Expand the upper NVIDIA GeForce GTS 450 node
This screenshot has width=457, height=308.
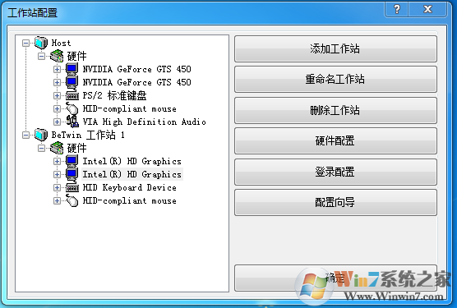[x=58, y=69]
